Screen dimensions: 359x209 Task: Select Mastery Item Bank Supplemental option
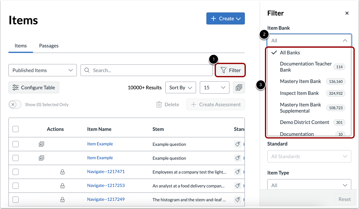click(309, 108)
